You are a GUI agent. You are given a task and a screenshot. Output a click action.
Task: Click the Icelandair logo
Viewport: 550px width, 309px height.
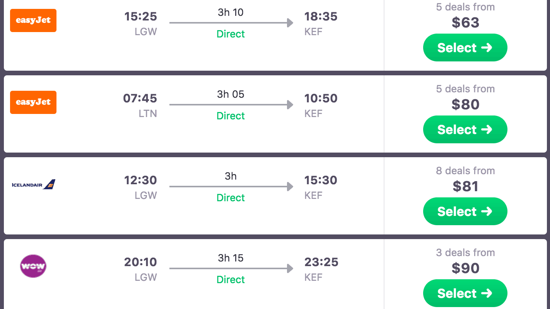[x=34, y=185]
